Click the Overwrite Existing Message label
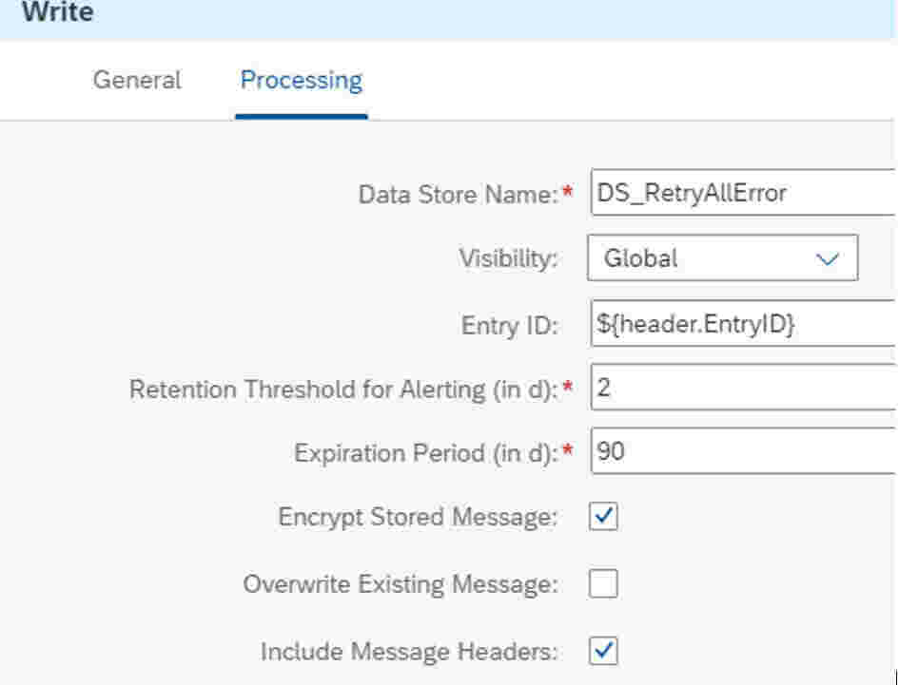The height and width of the screenshot is (685, 899). click(x=401, y=584)
